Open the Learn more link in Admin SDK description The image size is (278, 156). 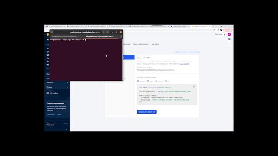click(184, 64)
